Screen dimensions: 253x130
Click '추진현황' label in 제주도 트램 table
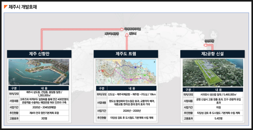(x=101, y=118)
